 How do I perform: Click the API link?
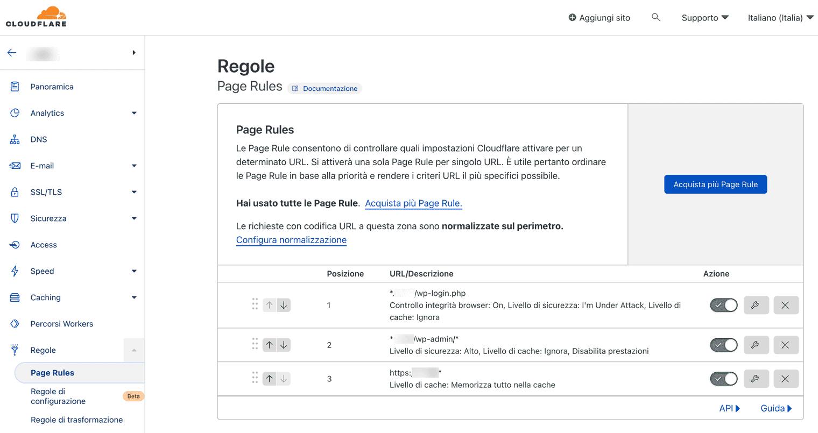(729, 408)
